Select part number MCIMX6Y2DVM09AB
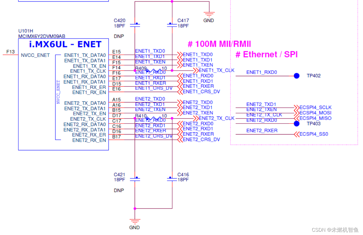363x235 pixels. click(42, 36)
